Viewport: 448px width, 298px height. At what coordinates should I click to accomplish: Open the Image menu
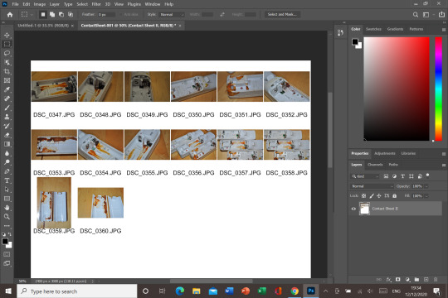40,4
